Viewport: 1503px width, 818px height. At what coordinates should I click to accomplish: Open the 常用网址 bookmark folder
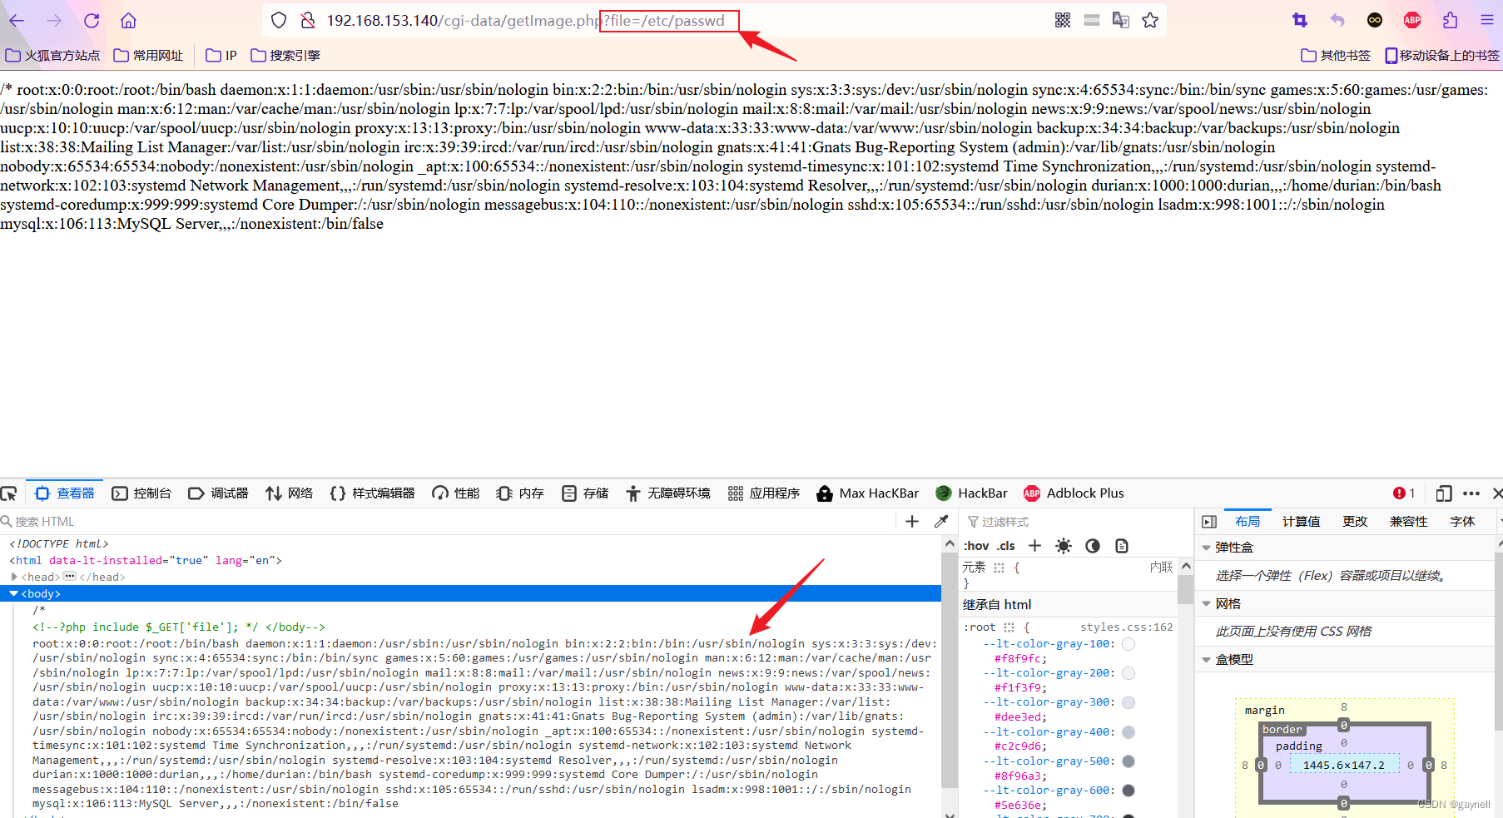[x=148, y=55]
